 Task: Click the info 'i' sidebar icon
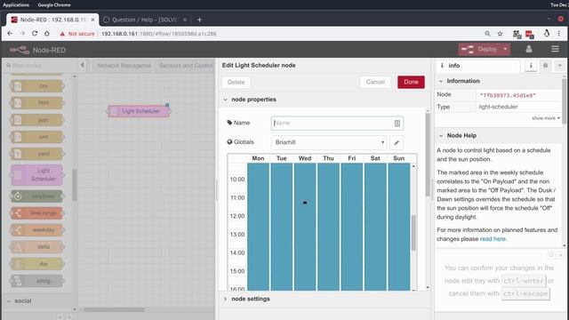[x=531, y=66]
